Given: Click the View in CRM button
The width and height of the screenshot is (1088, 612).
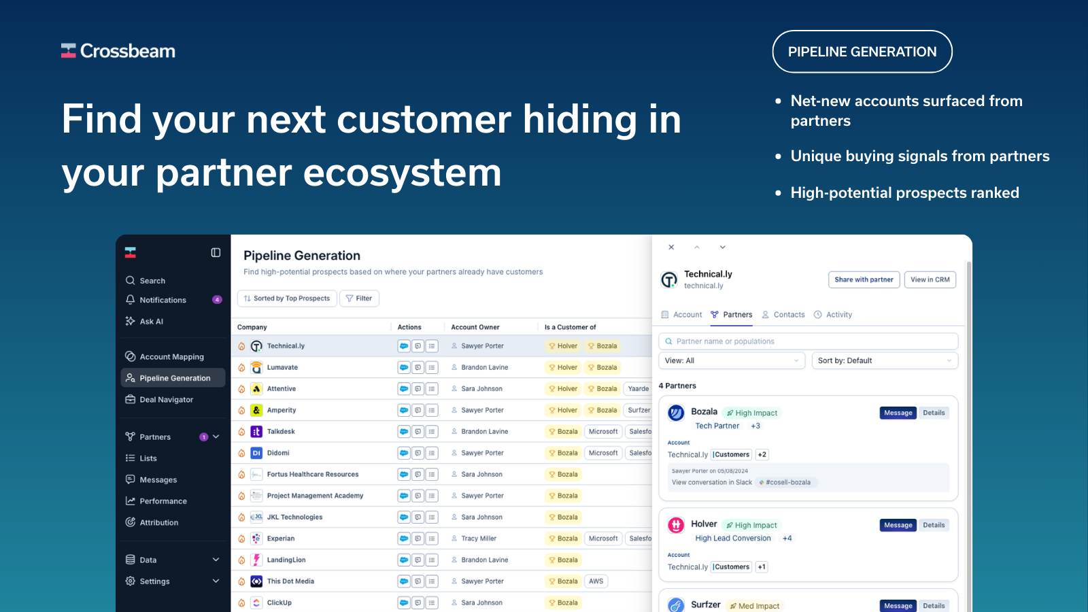Looking at the screenshot, I should tap(930, 279).
